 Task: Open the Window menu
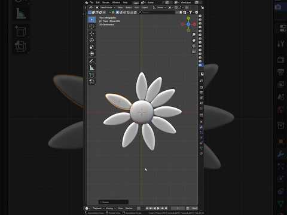[x=116, y=2]
